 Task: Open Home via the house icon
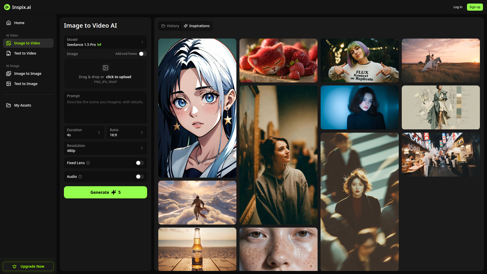(x=9, y=23)
